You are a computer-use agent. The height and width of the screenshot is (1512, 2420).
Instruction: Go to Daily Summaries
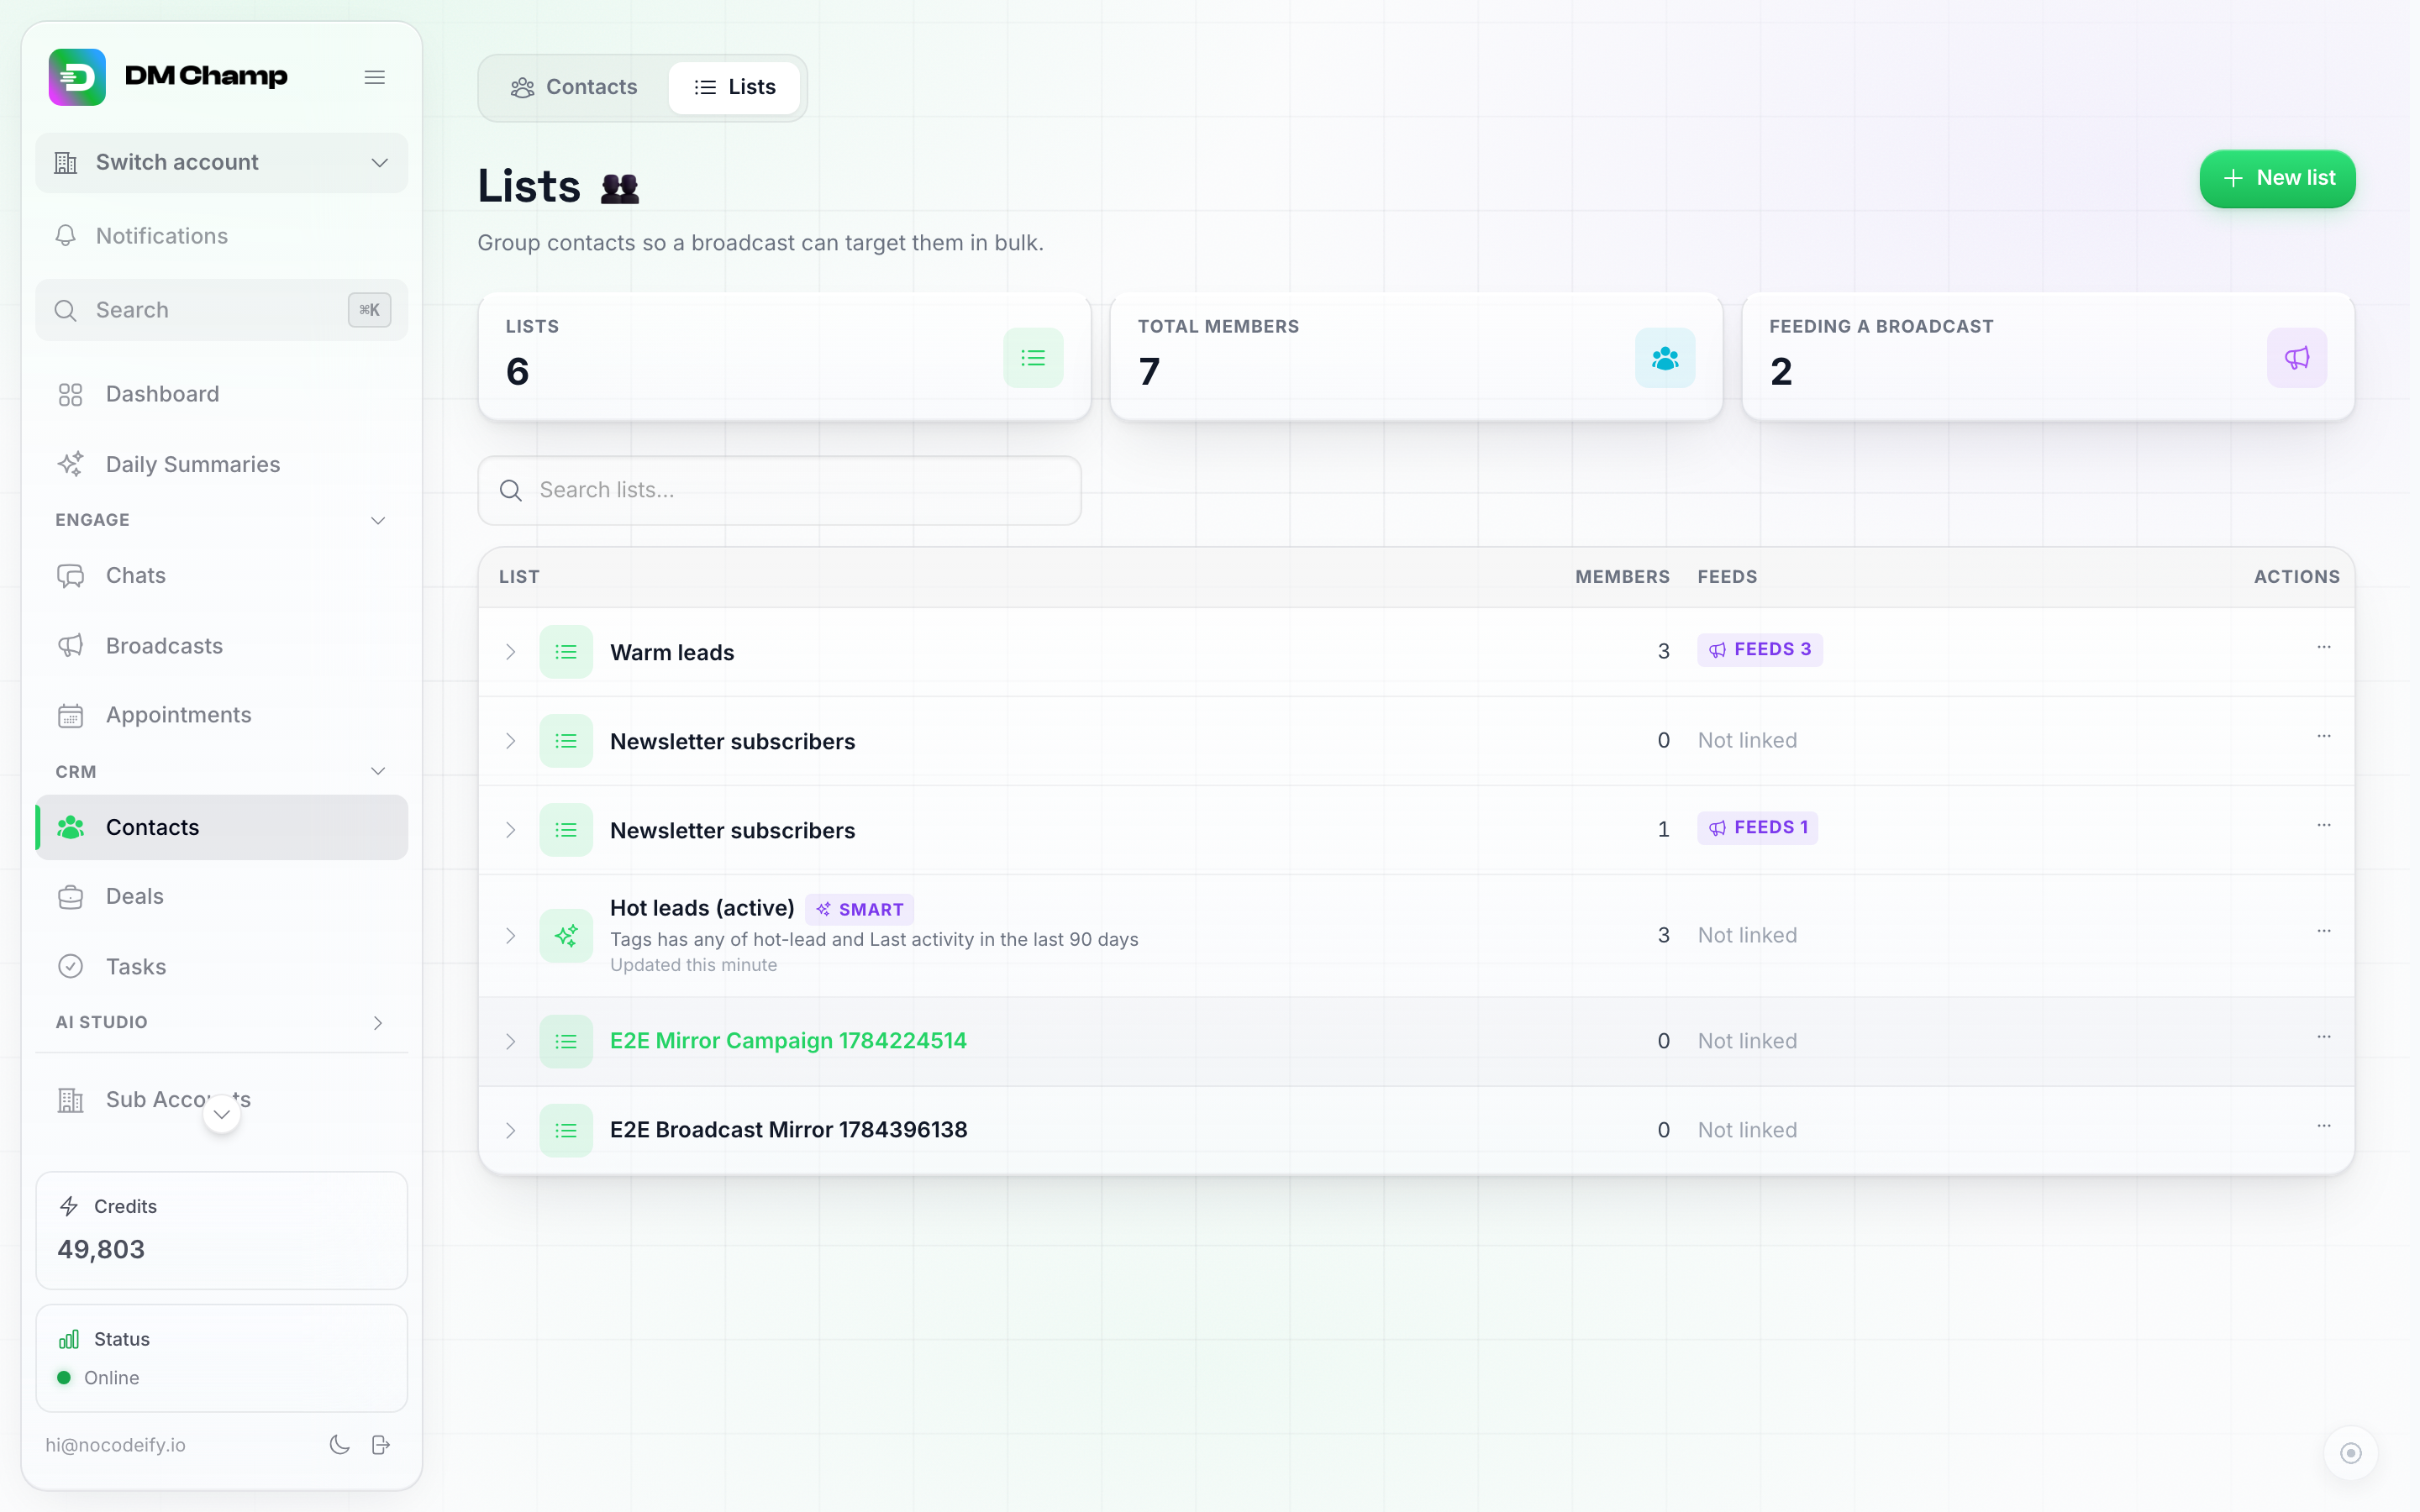point(221,464)
